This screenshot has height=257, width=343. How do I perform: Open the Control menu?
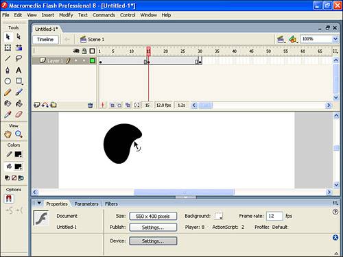click(x=128, y=15)
